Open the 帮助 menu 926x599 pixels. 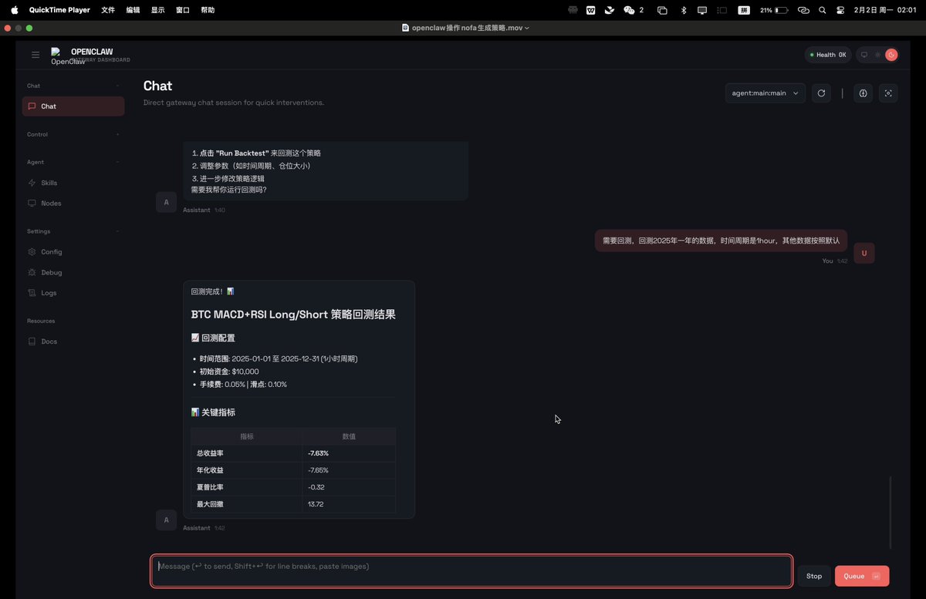tap(208, 10)
